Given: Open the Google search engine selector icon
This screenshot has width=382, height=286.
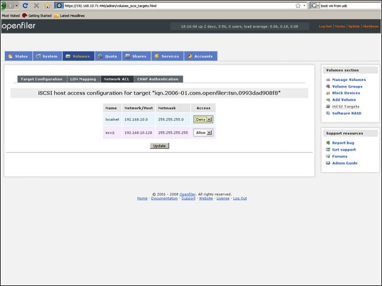Looking at the screenshot, I should [x=314, y=5].
